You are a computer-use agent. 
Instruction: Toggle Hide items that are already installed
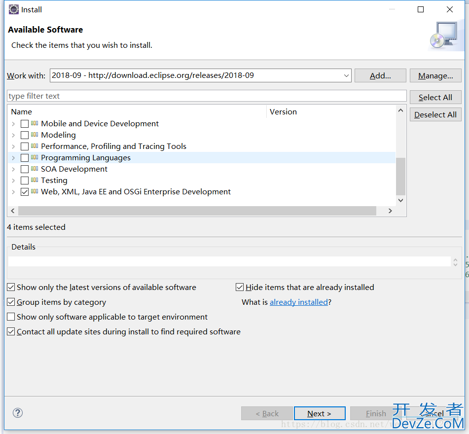pyautogui.click(x=240, y=287)
